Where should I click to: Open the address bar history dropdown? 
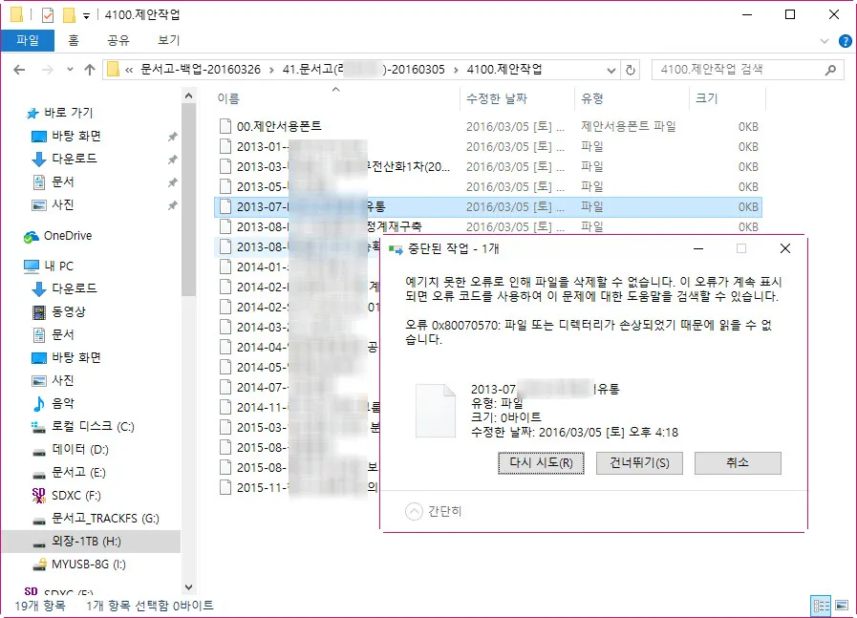[611, 69]
